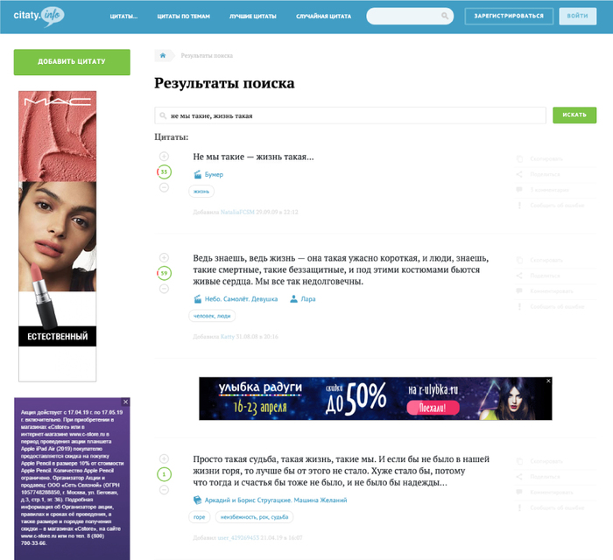
Task: Downvote the Стругацкие quote with minus icon
Action: (x=164, y=490)
